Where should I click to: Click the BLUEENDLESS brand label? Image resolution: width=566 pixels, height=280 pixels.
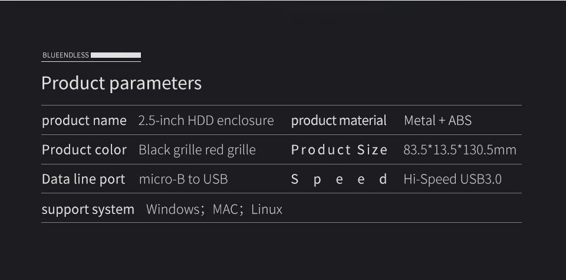[65, 55]
